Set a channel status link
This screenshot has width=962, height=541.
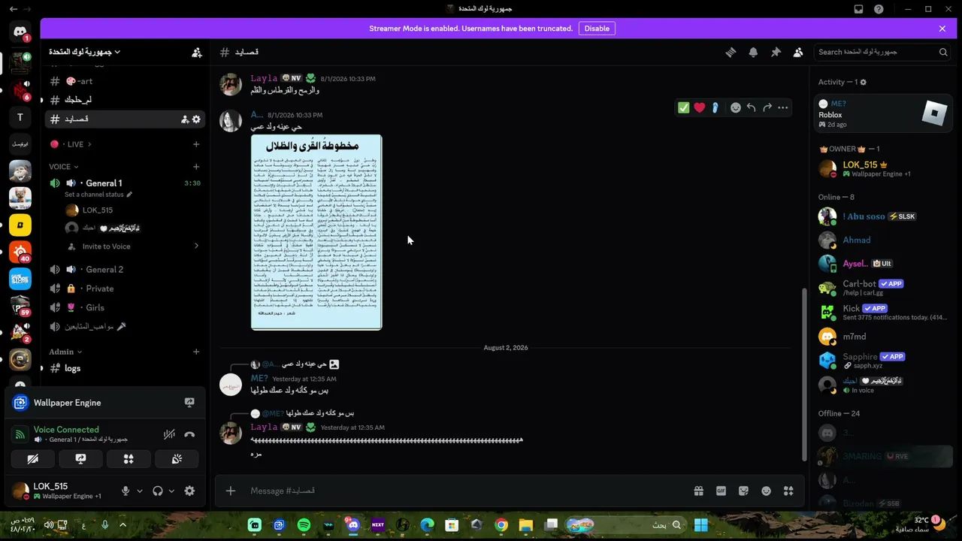(x=98, y=195)
